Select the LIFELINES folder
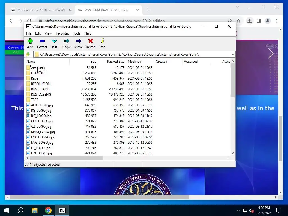 pyautogui.click(x=38, y=73)
